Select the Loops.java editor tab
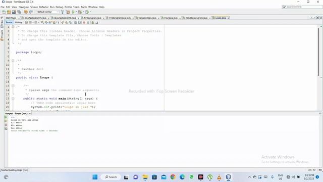Image resolution: width=323 pixels, height=182 pixels. pos(221,18)
